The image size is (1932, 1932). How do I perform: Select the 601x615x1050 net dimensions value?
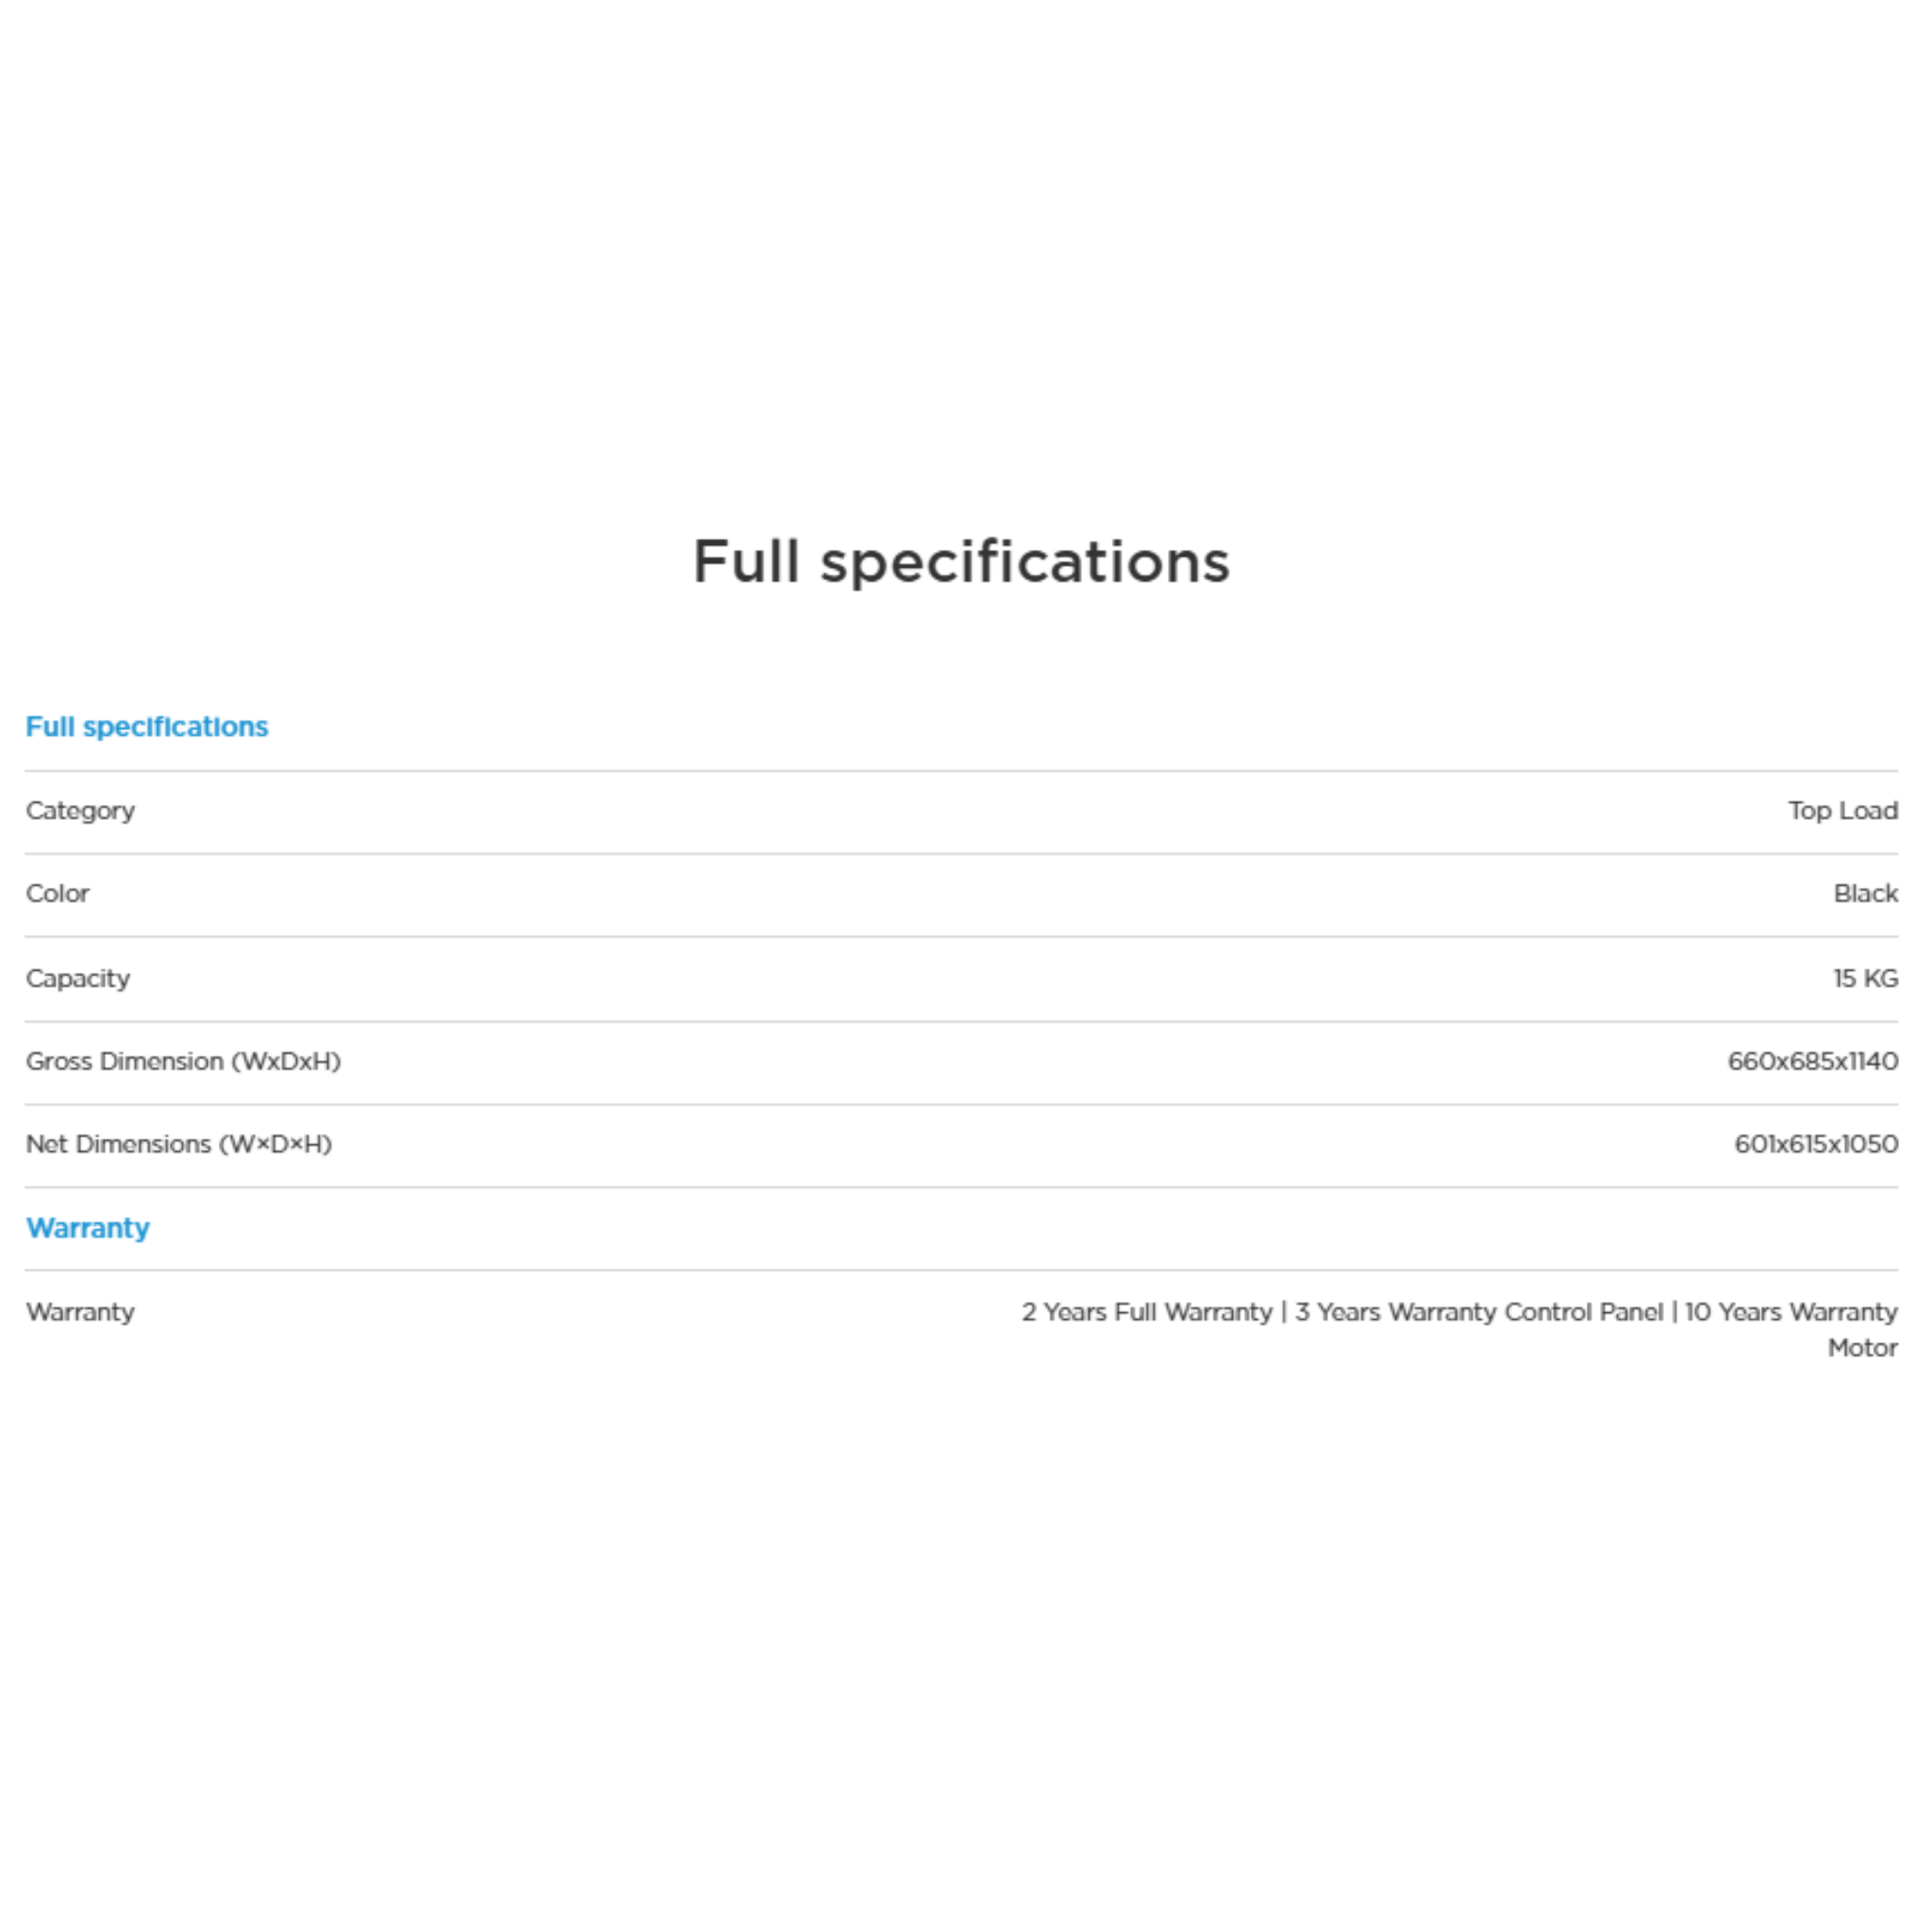click(x=1815, y=1144)
